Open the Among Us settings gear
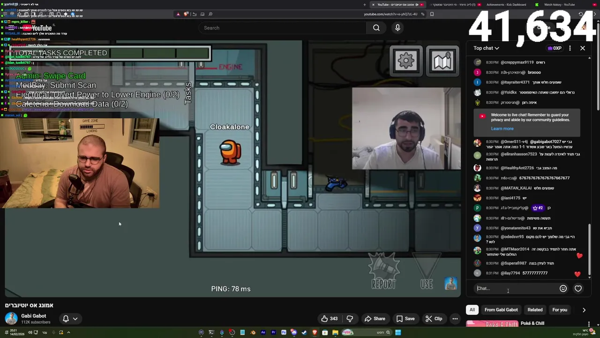 point(406,60)
